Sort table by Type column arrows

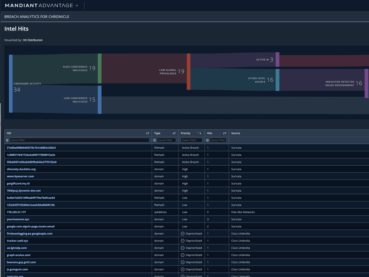[174, 133]
